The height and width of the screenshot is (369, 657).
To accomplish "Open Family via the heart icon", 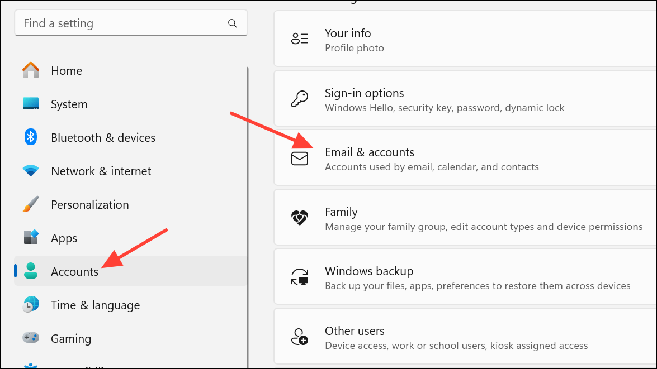I will (x=300, y=218).
